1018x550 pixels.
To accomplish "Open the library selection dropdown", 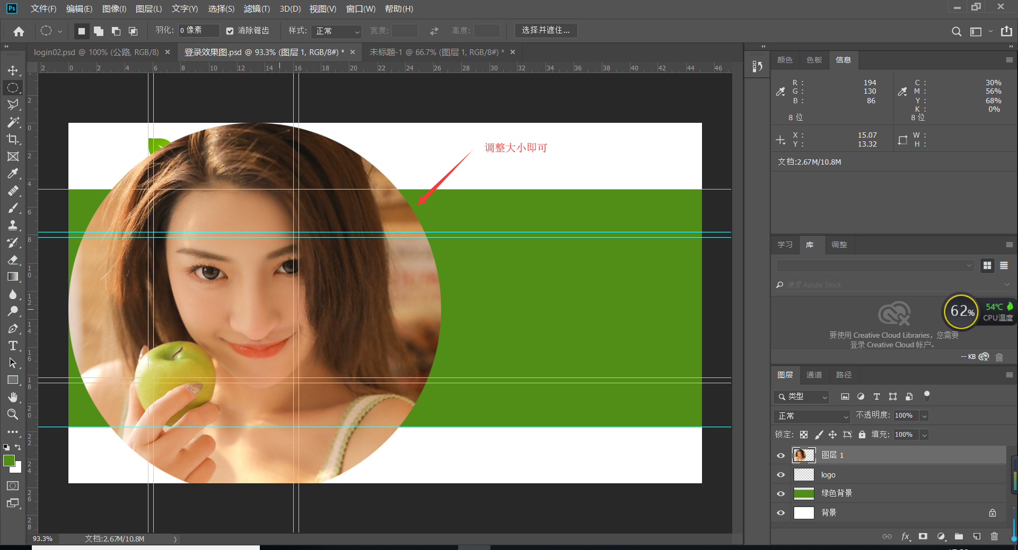I will point(875,266).
